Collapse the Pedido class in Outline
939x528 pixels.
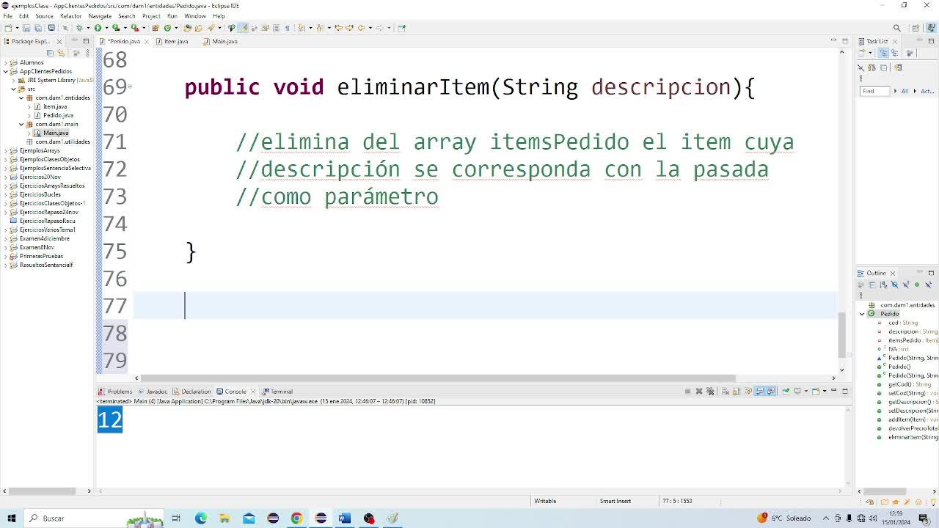click(x=862, y=314)
